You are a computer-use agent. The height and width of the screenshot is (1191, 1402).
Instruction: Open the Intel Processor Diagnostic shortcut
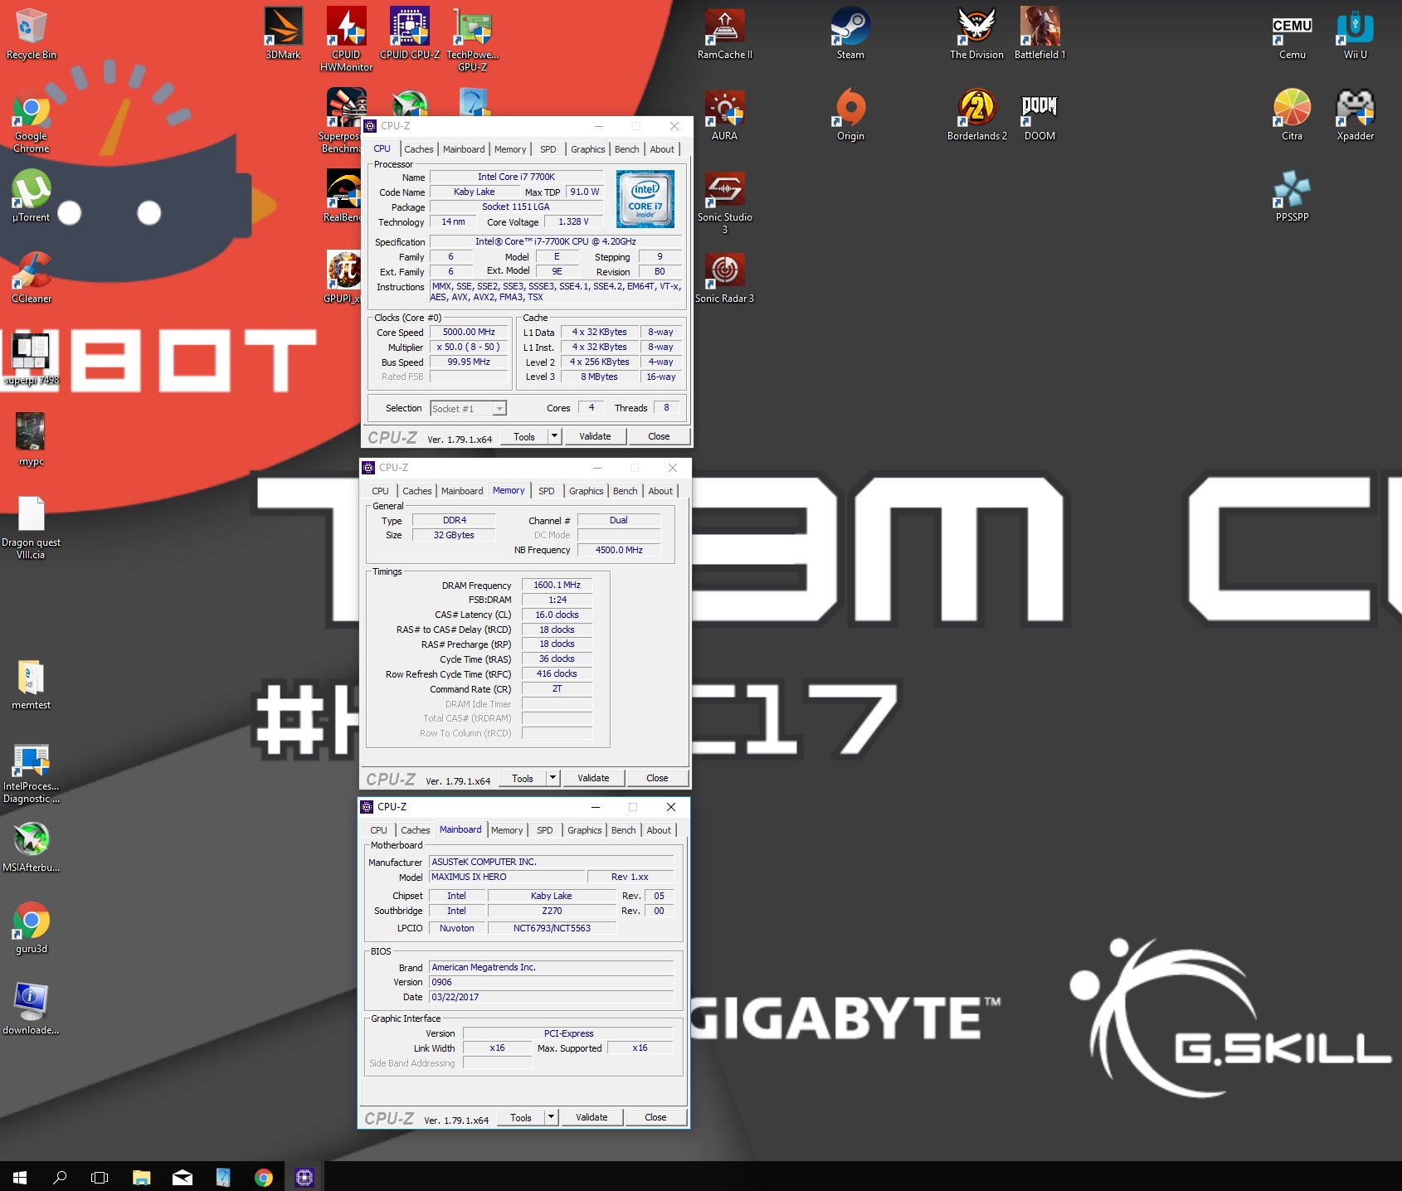coord(32,773)
